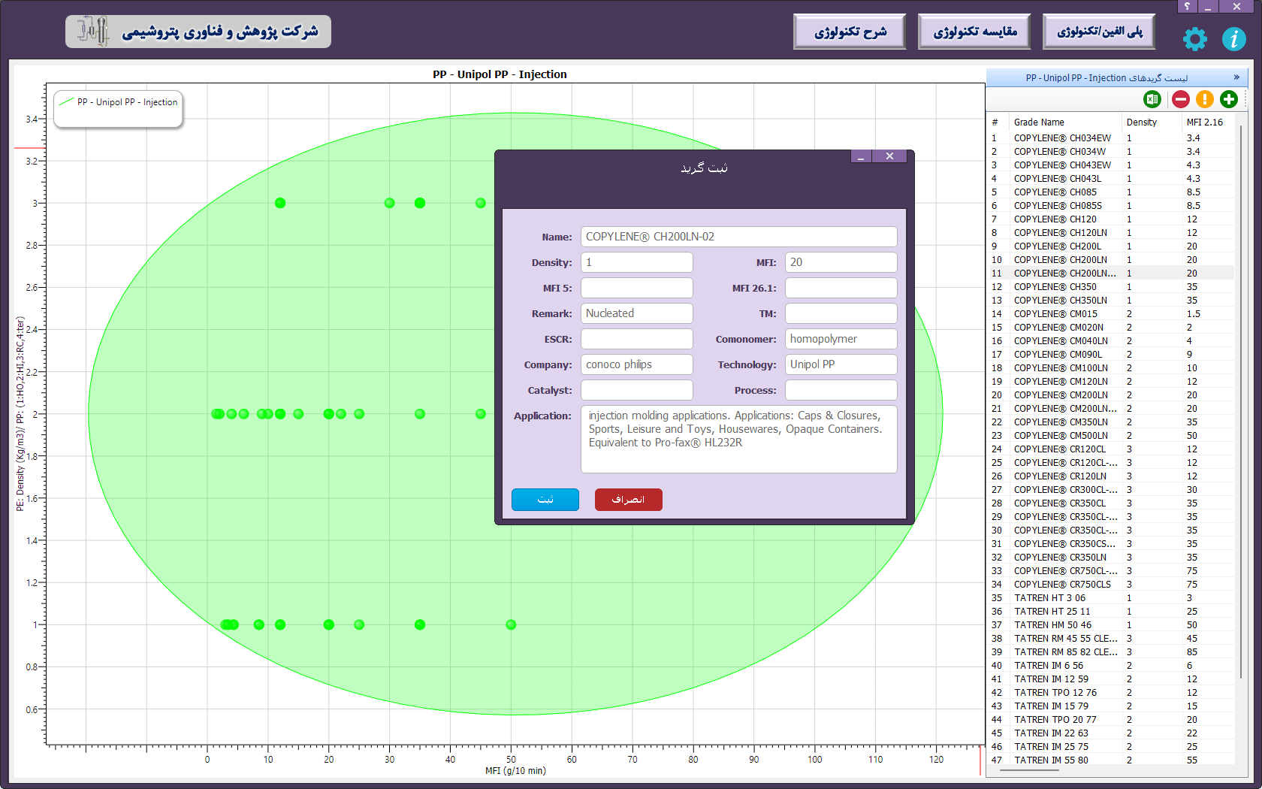Click the company logo banner
The height and width of the screenshot is (789, 1262).
(198, 32)
